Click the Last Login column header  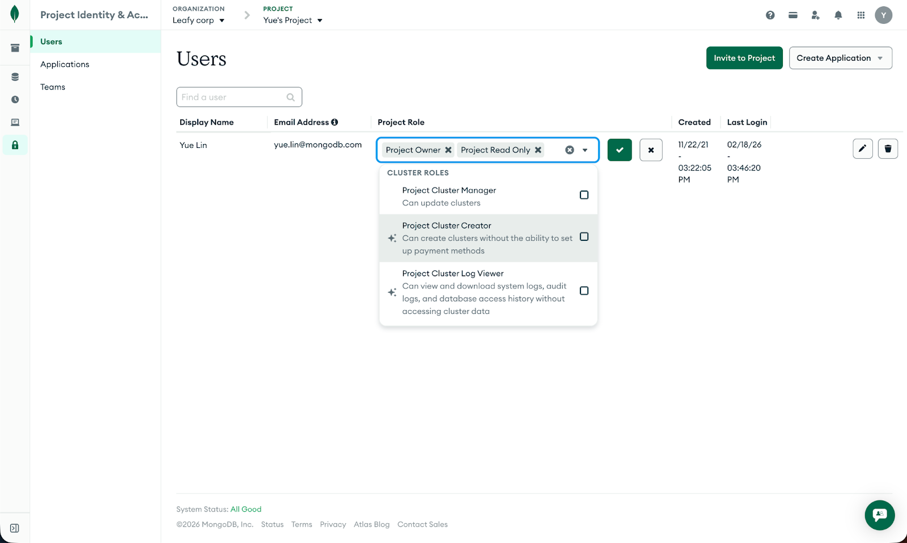point(747,122)
